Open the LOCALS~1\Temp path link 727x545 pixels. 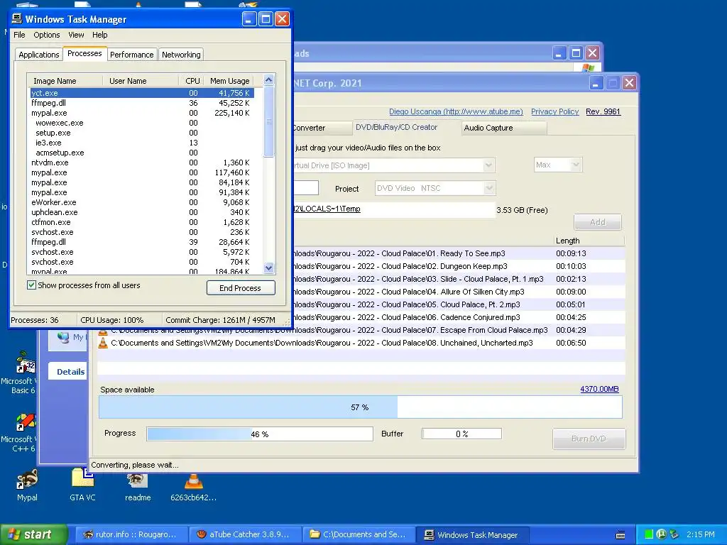[327, 209]
